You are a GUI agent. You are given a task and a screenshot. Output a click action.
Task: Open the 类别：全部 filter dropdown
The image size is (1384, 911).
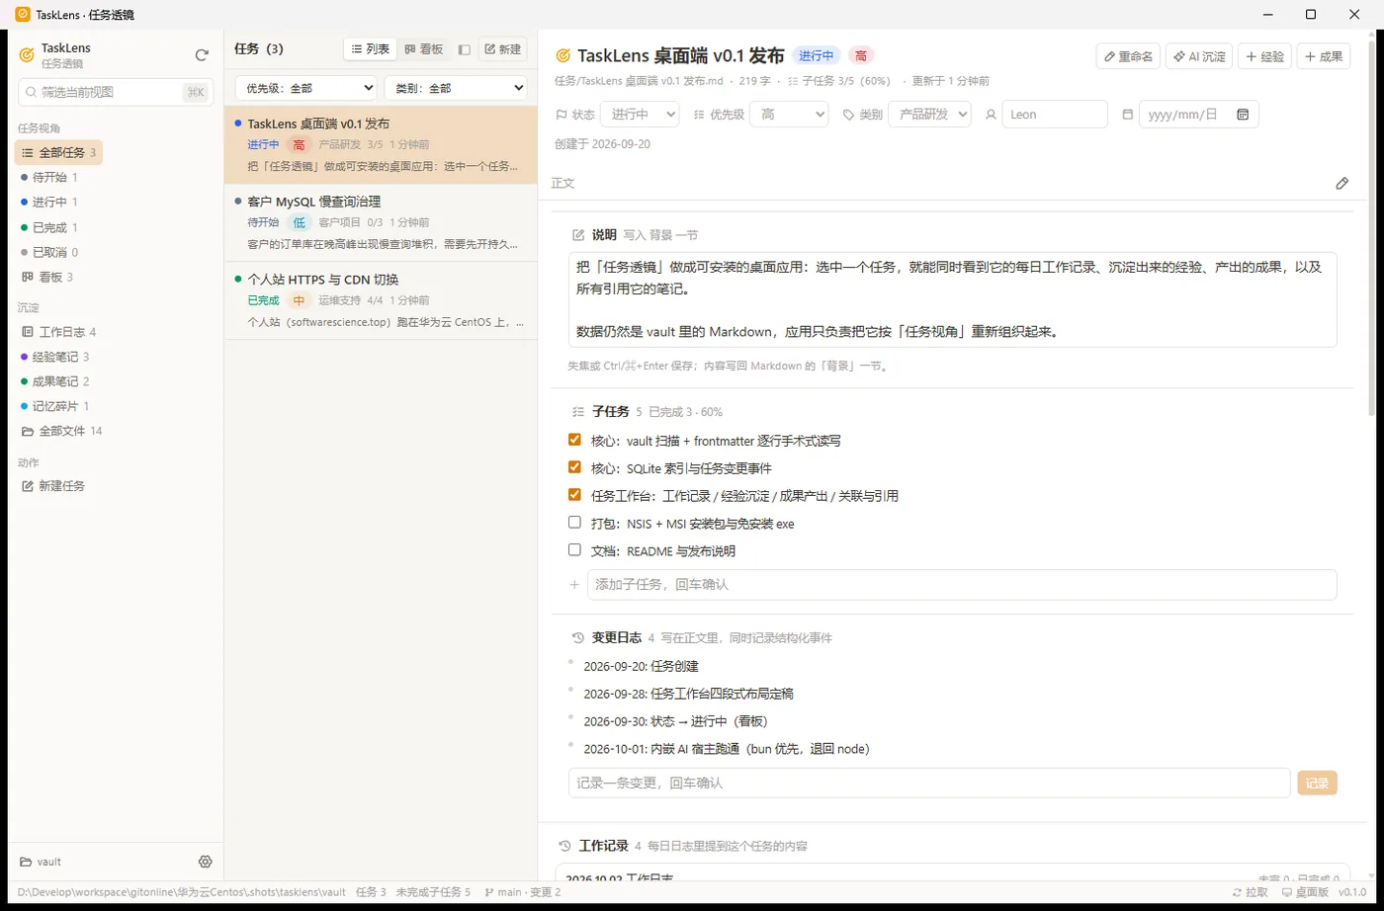click(x=456, y=88)
